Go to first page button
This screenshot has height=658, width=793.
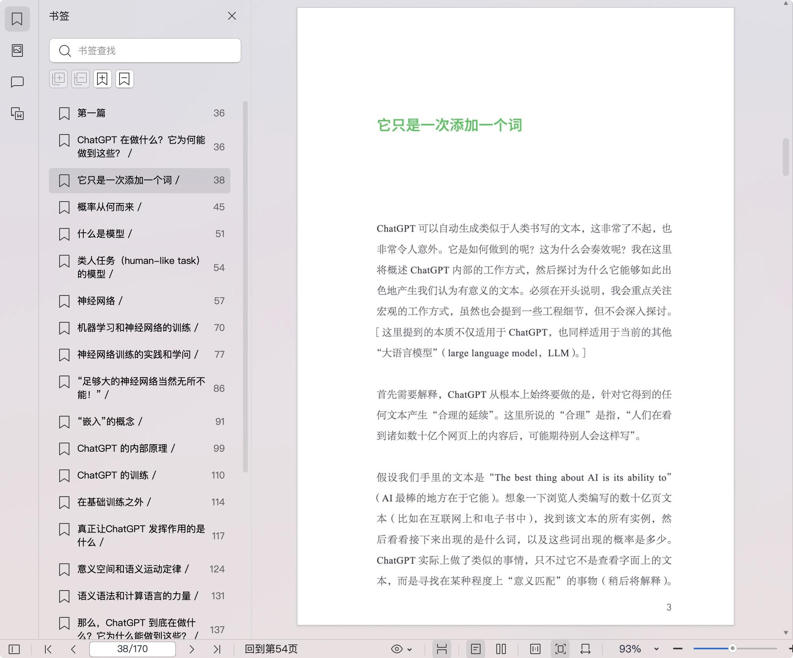[x=48, y=649]
